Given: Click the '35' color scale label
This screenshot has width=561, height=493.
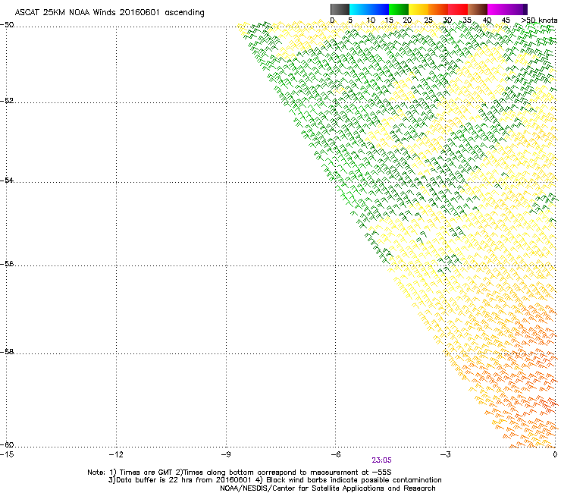Looking at the screenshot, I should pos(467,20).
